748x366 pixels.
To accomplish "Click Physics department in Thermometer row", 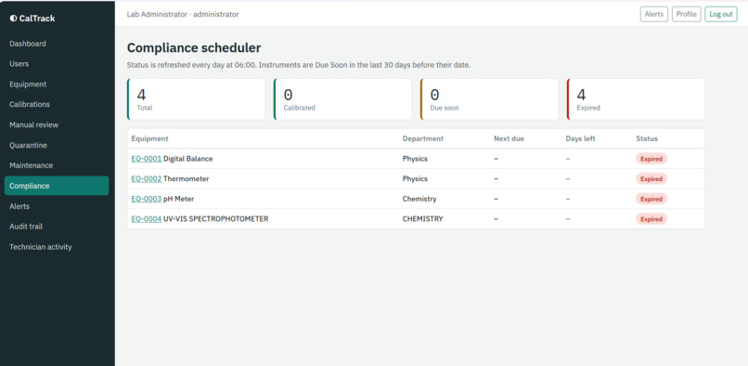I will coord(415,178).
